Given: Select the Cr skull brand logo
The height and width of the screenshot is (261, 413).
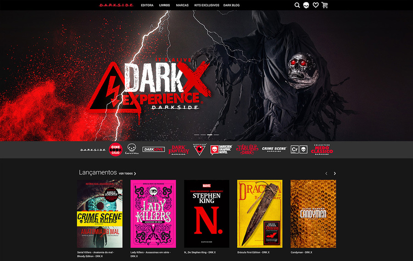Looking at the screenshot, I should 299,150.
